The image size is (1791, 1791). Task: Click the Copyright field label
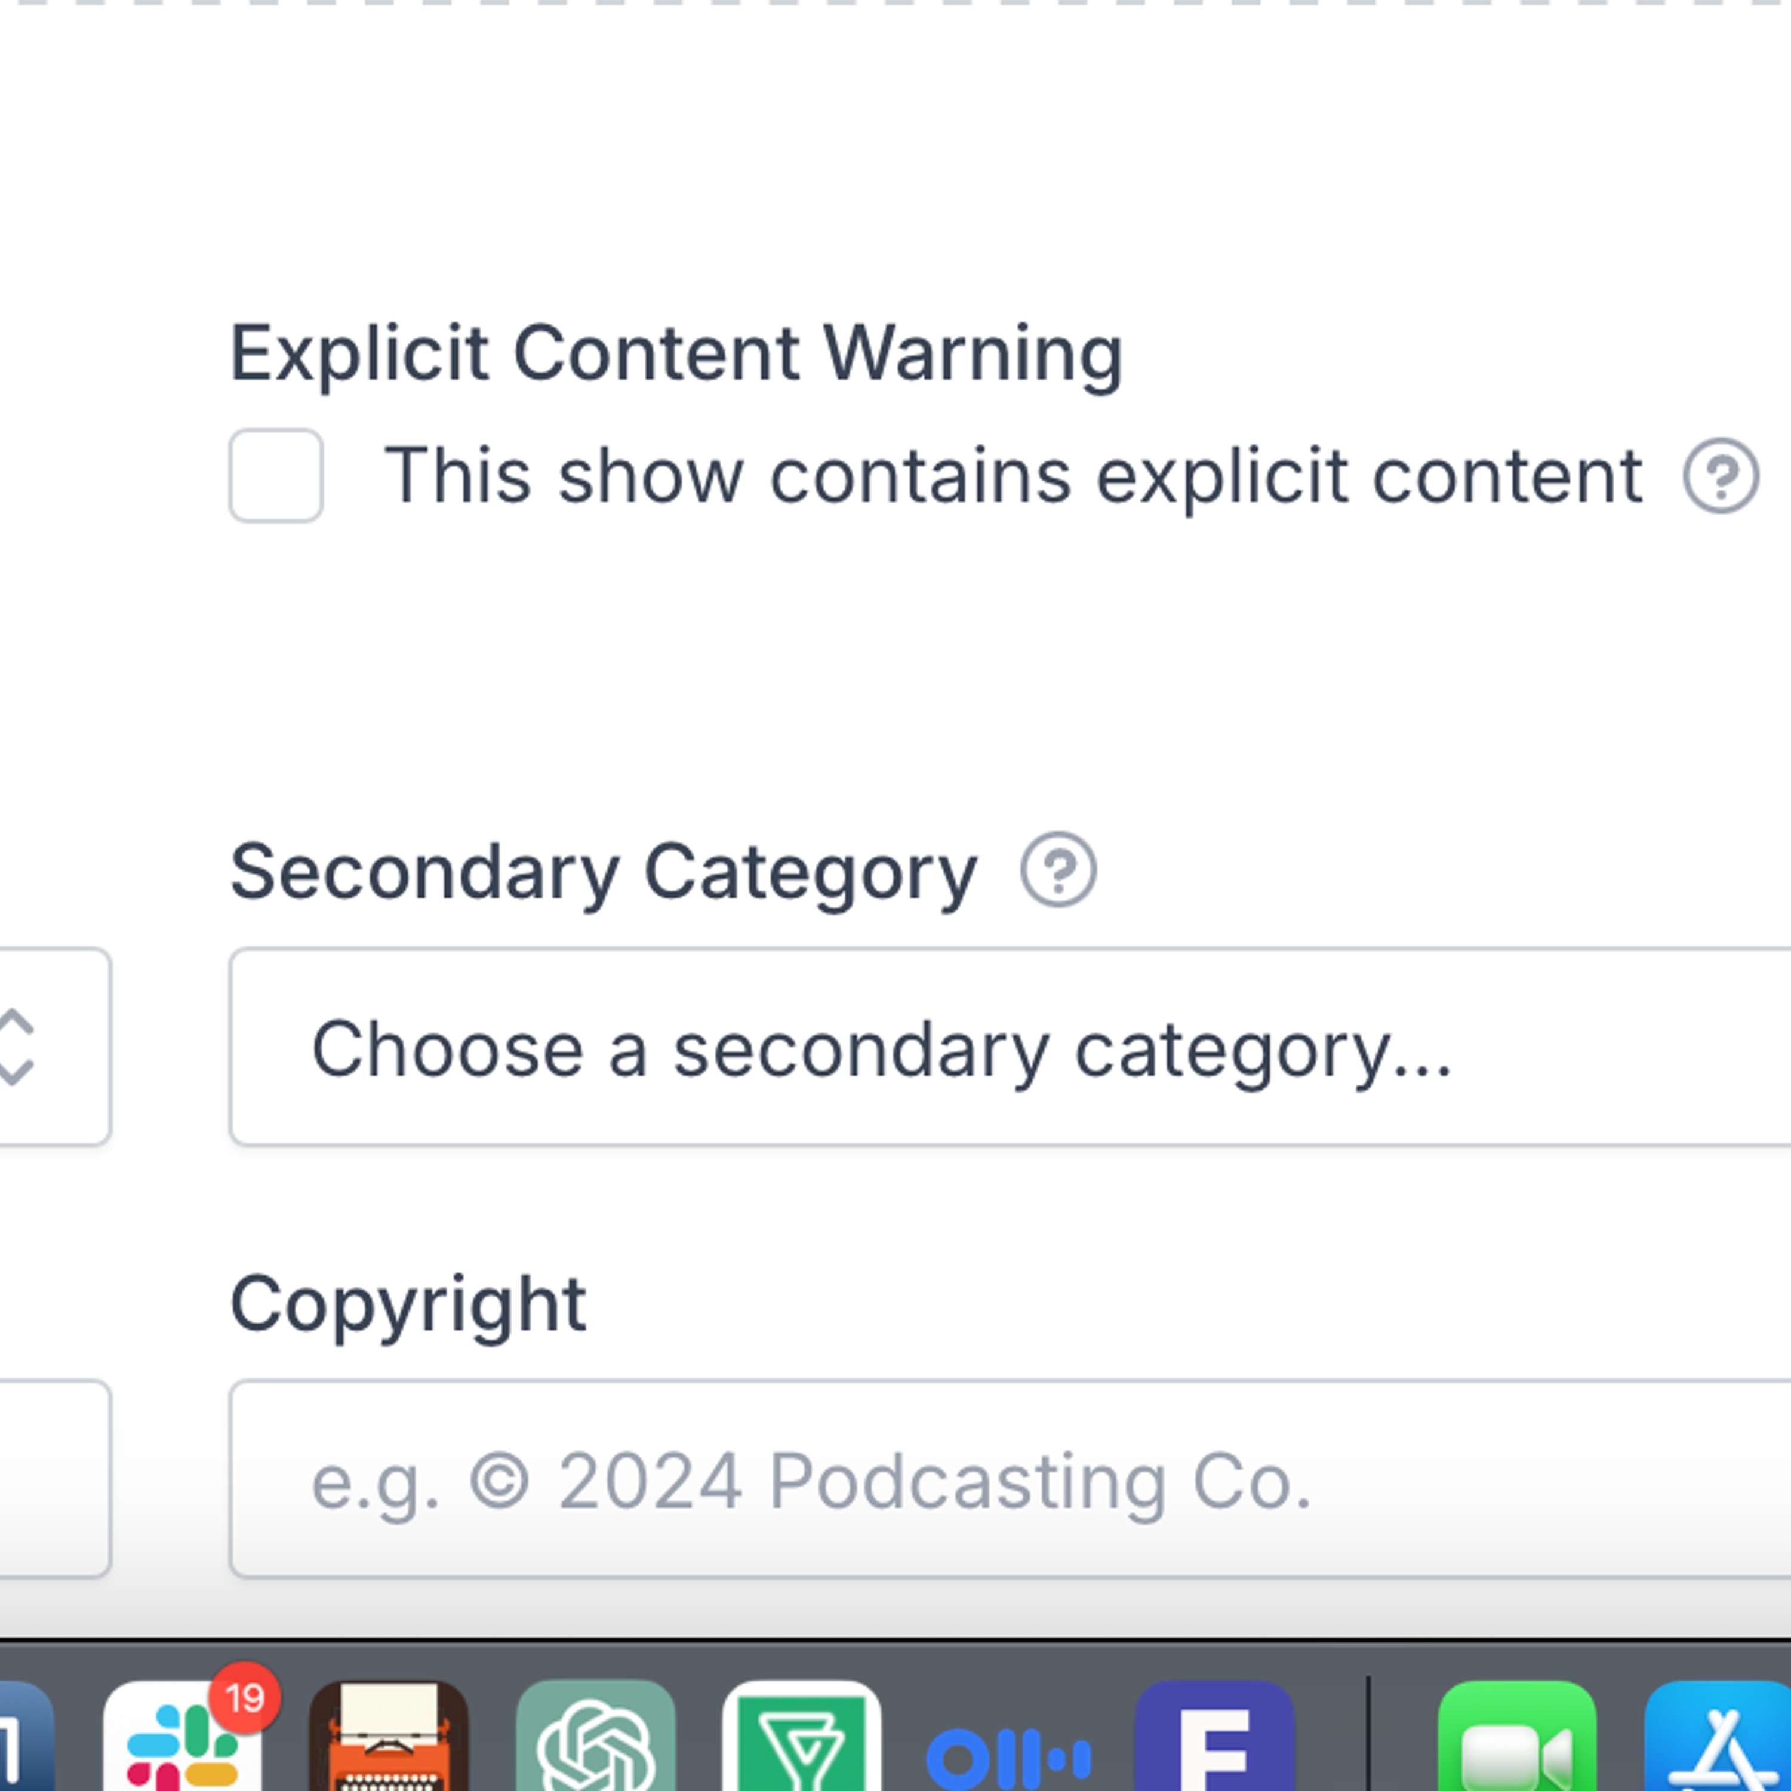tap(408, 1304)
